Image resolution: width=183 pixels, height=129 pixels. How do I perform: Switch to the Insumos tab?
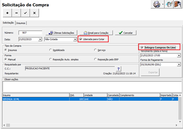point(21,23)
